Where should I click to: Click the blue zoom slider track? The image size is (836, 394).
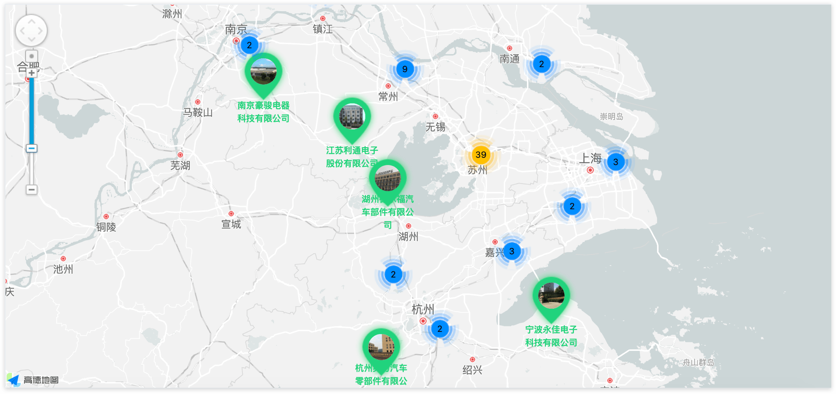[x=32, y=111]
